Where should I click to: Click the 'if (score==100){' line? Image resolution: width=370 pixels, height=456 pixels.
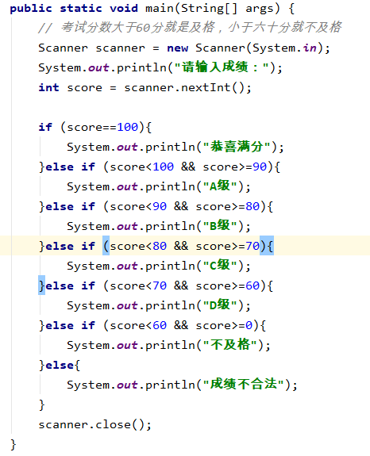(95, 127)
